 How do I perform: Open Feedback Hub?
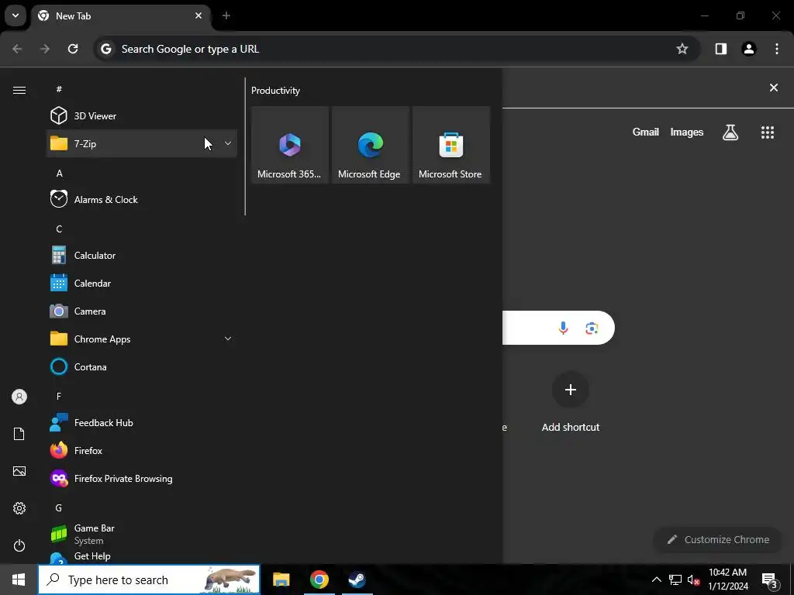[142, 422]
